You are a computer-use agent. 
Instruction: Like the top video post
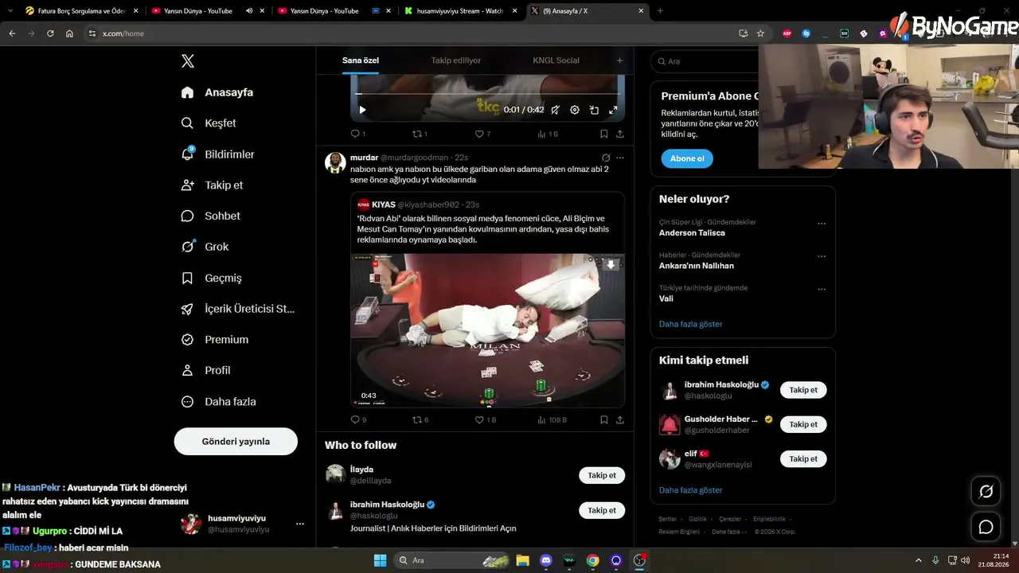point(482,134)
